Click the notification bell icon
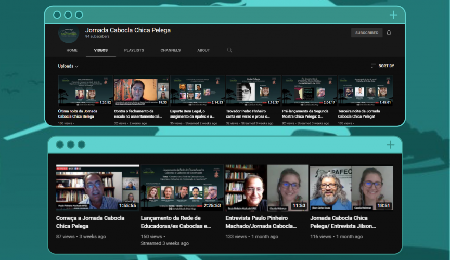The height and width of the screenshot is (260, 450). (389, 33)
